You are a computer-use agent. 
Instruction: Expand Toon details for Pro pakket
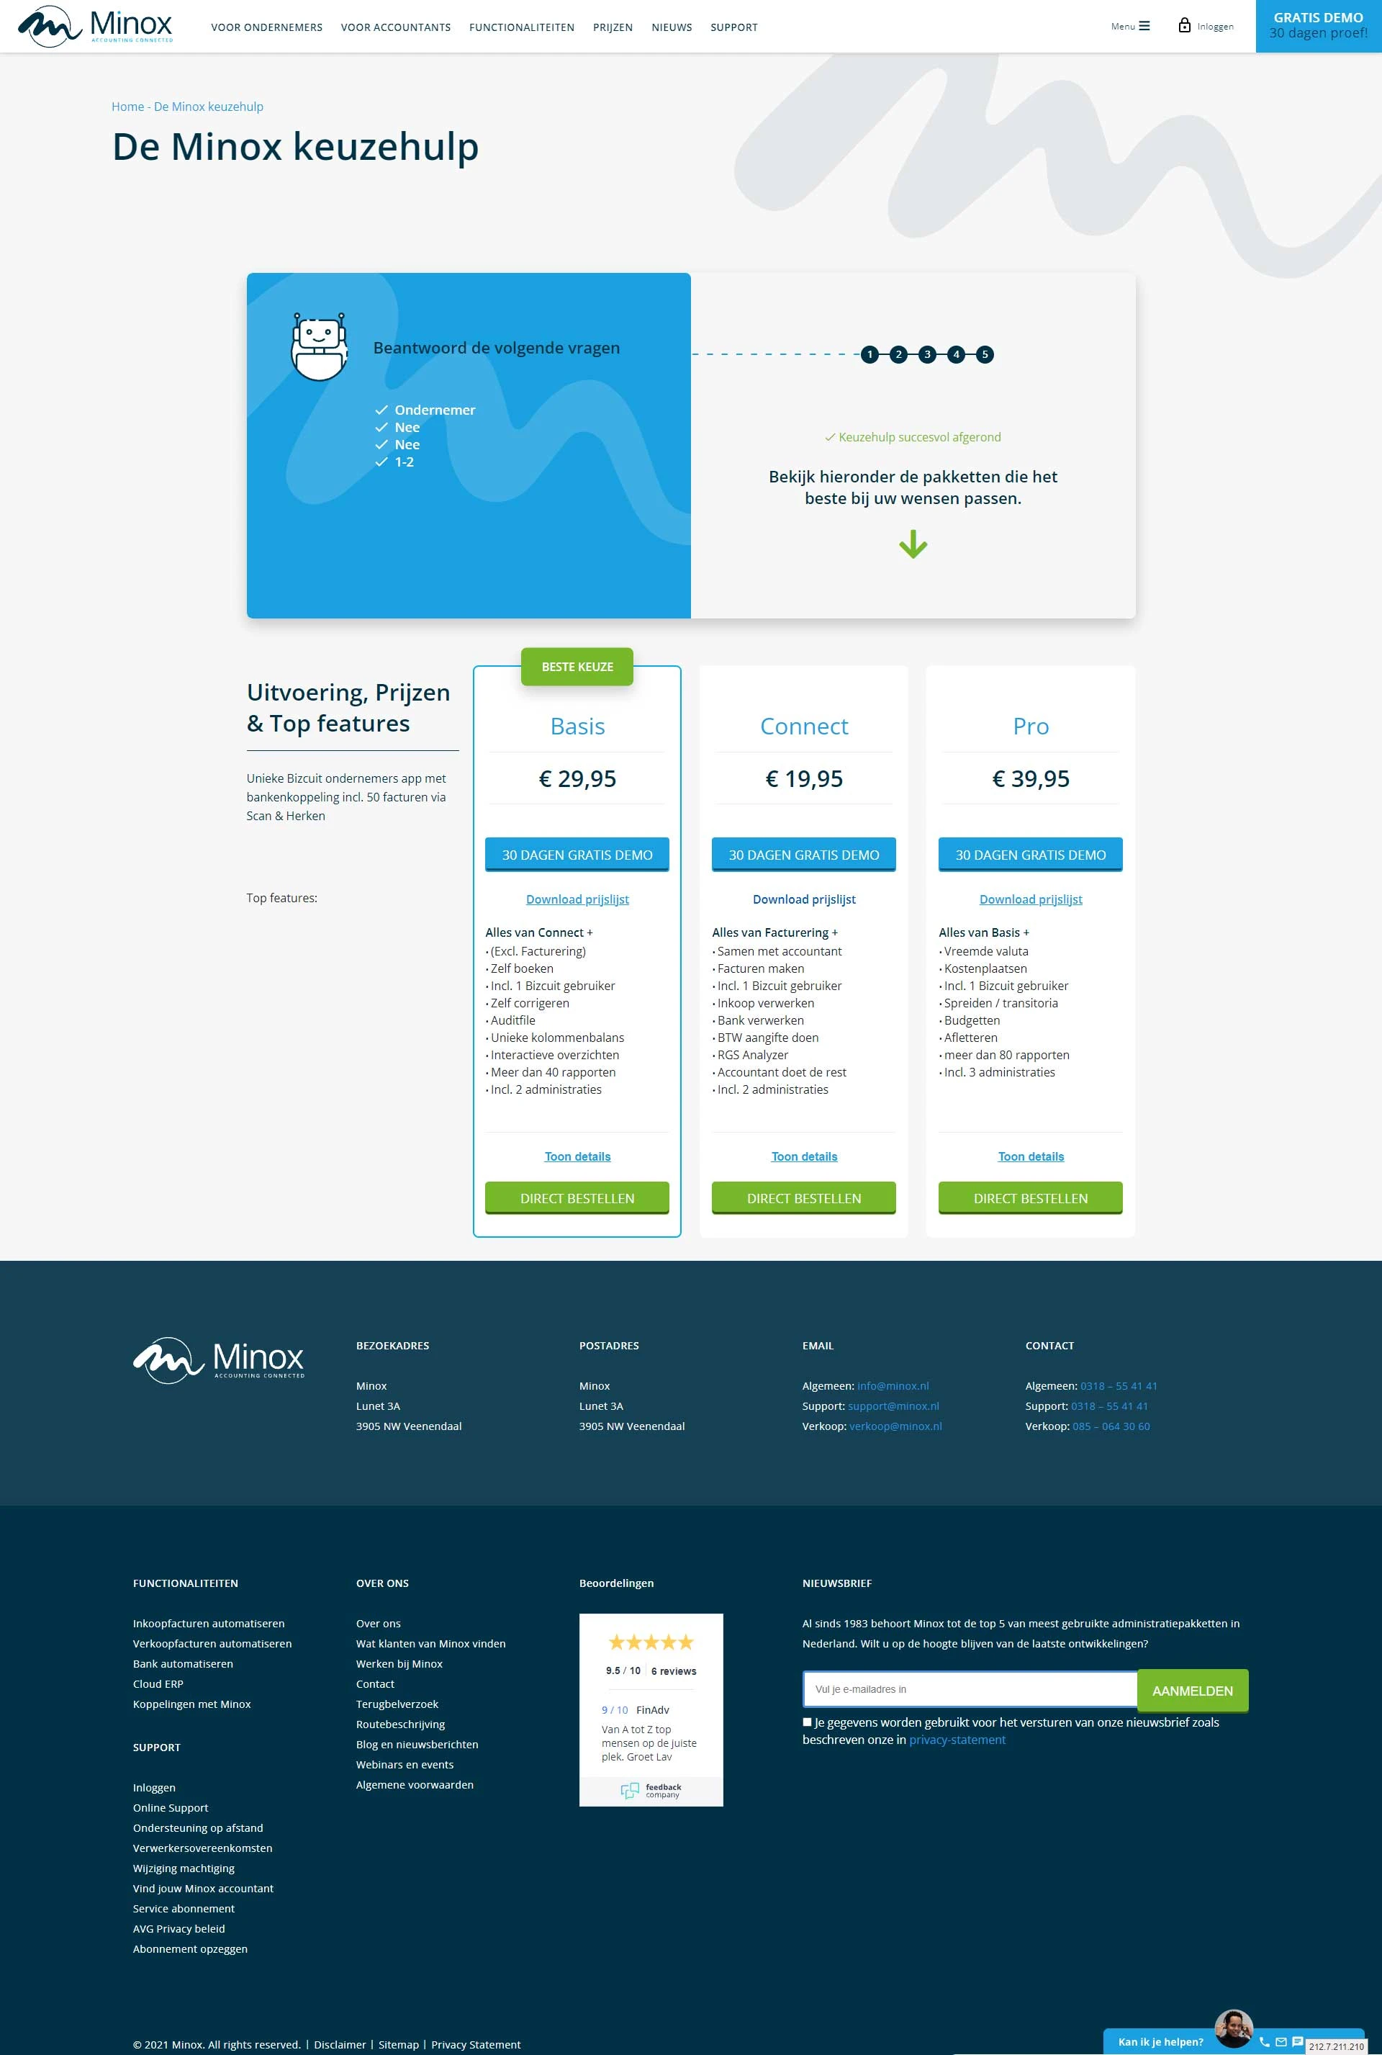coord(1029,1154)
